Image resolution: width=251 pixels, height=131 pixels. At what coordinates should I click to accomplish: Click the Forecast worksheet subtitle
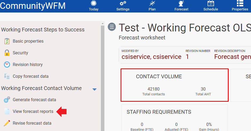click(x=142, y=38)
